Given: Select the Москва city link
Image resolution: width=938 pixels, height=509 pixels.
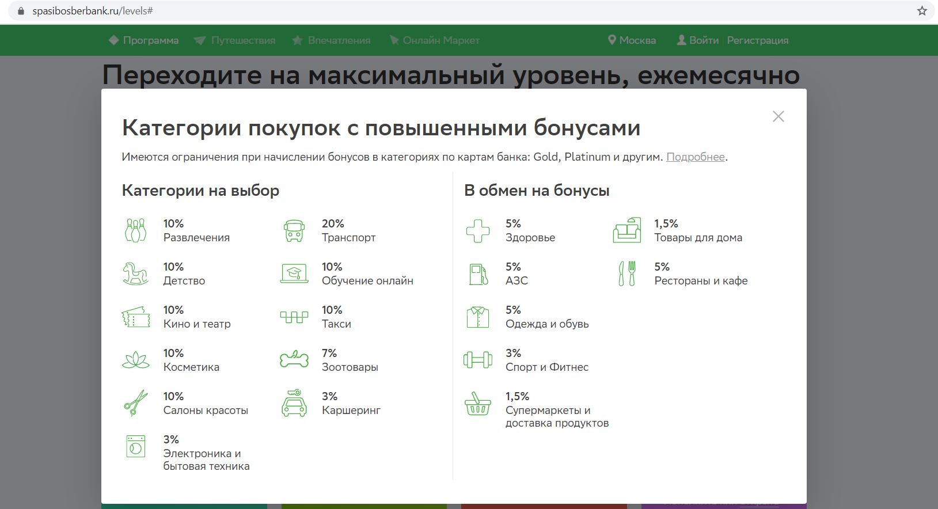Looking at the screenshot, I should 637,40.
